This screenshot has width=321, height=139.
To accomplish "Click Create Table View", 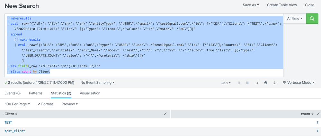I will point(282,5).
